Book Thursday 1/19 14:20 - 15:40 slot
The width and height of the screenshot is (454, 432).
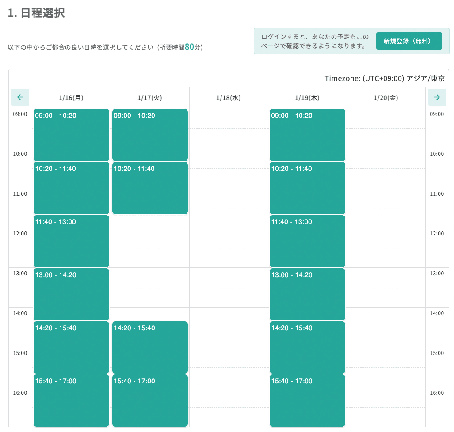[x=307, y=347]
